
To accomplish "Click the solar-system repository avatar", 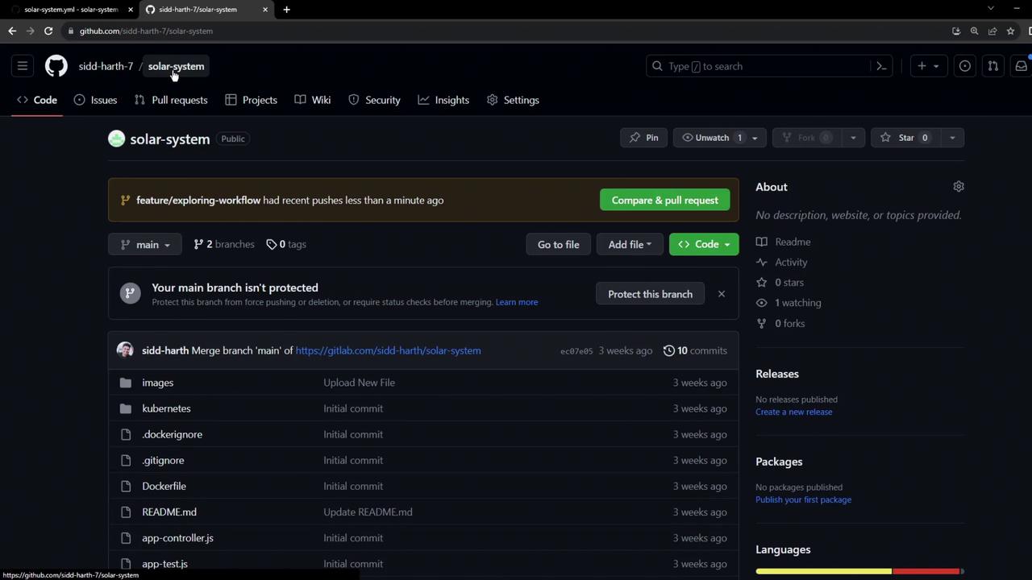I will [x=117, y=139].
